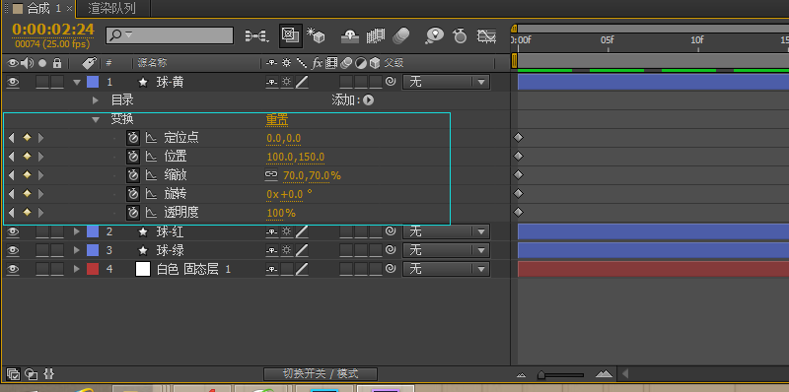789x392 pixels.
Task: Zoom out timeline with small mountains icon
Action: pyautogui.click(x=522, y=375)
